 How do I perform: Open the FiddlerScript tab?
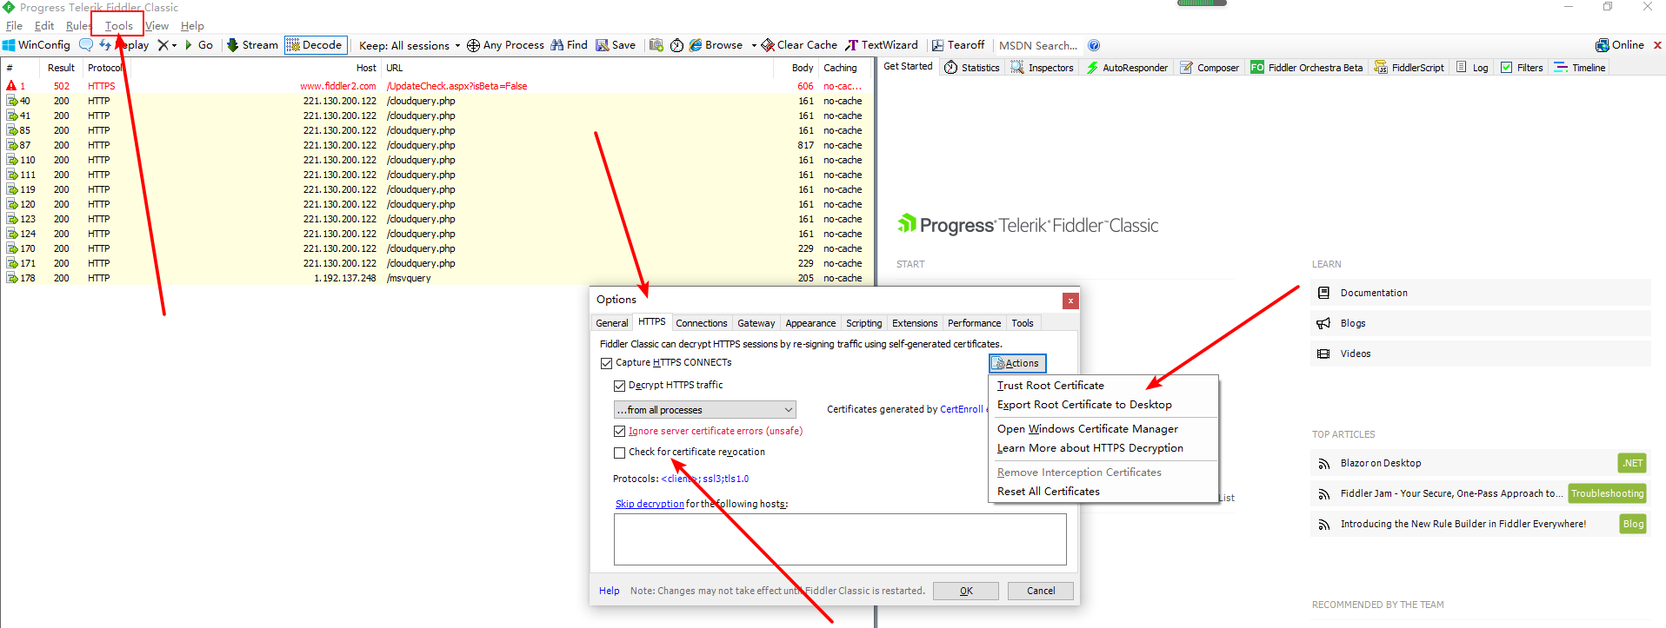(1409, 68)
